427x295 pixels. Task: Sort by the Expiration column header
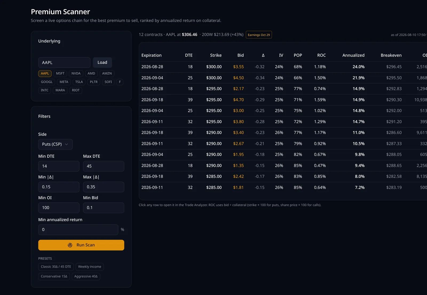[x=151, y=55]
